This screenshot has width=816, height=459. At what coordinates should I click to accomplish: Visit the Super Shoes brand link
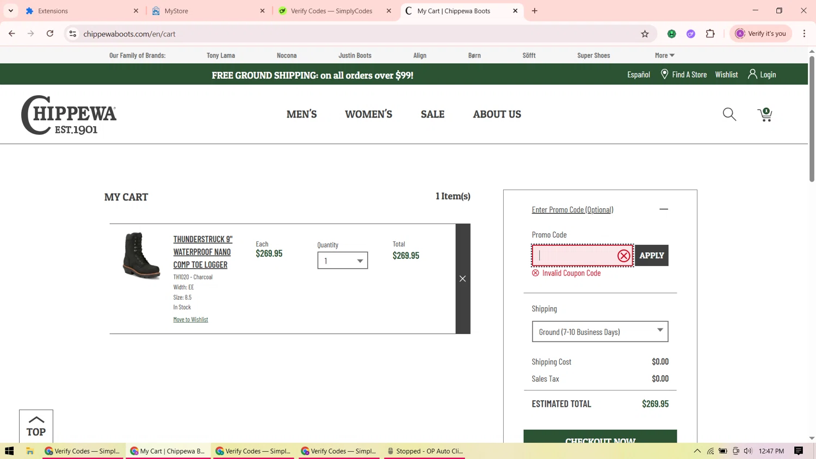[594, 55]
